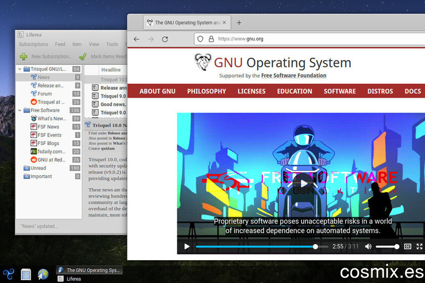
Task: Adjust the video volume slider
Action: (x=387, y=247)
